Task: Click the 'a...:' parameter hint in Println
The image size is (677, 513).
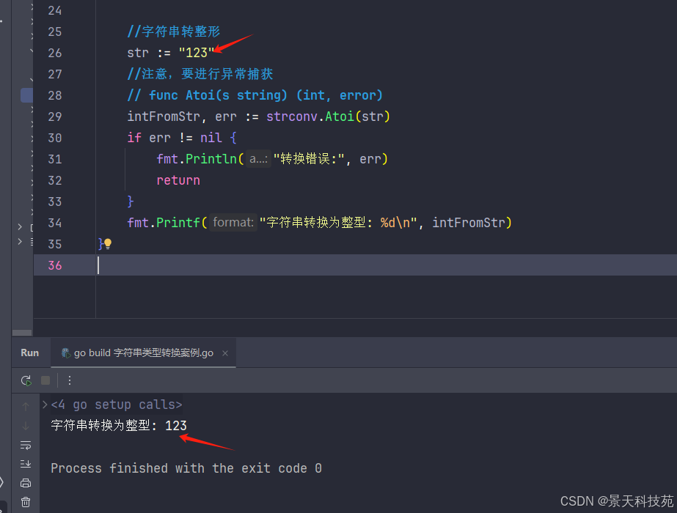Action: pyautogui.click(x=257, y=159)
